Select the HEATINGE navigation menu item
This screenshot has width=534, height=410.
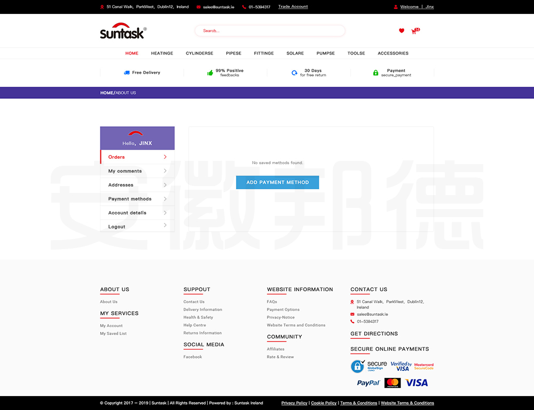pyautogui.click(x=162, y=53)
